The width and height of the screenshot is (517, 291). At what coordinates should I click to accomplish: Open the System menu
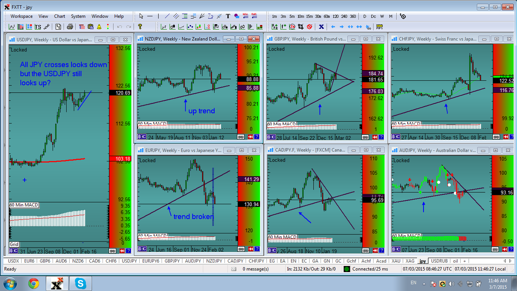click(78, 16)
